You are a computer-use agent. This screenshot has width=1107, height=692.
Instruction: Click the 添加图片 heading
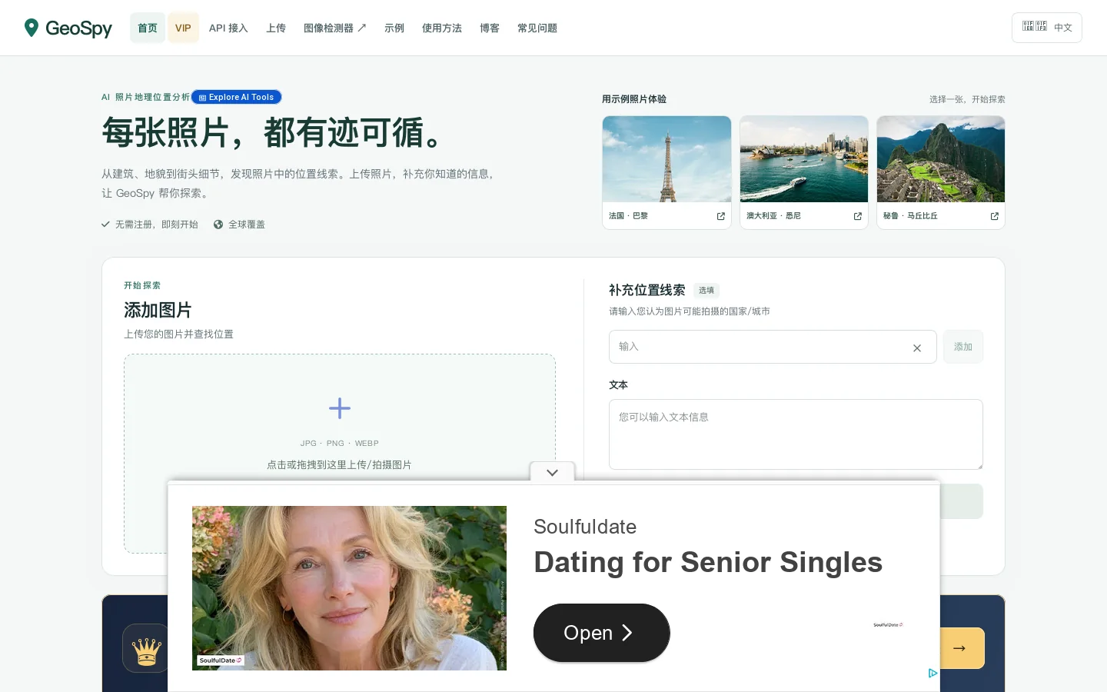click(x=158, y=310)
